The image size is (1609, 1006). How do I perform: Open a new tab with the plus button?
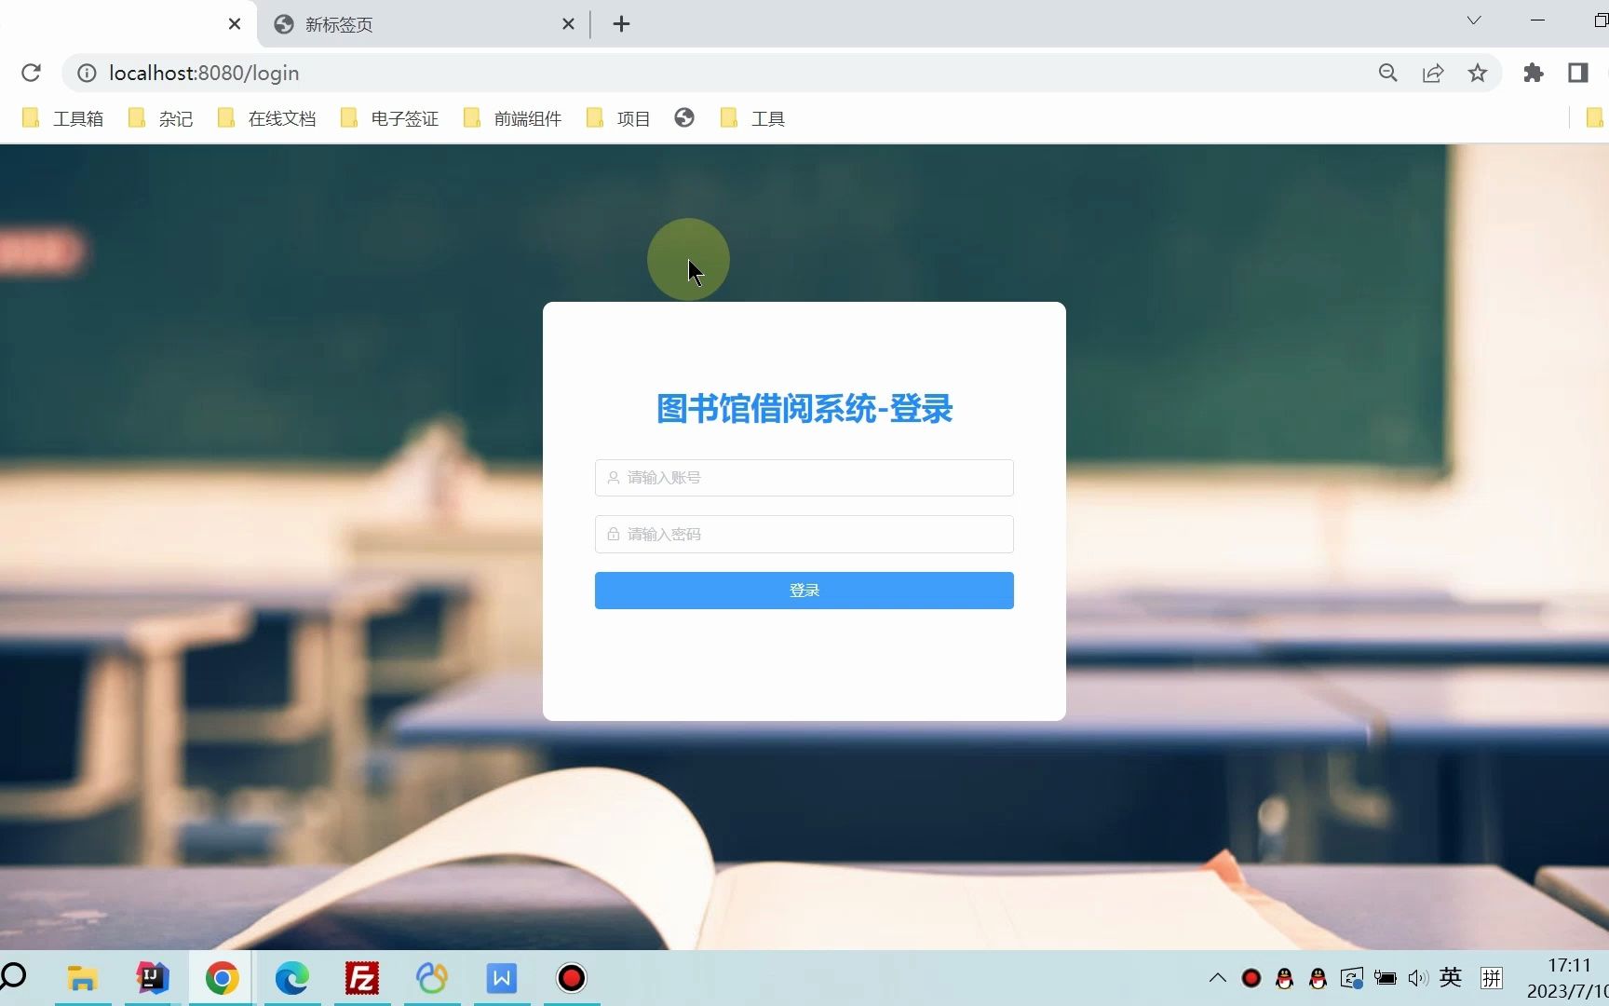621,24
